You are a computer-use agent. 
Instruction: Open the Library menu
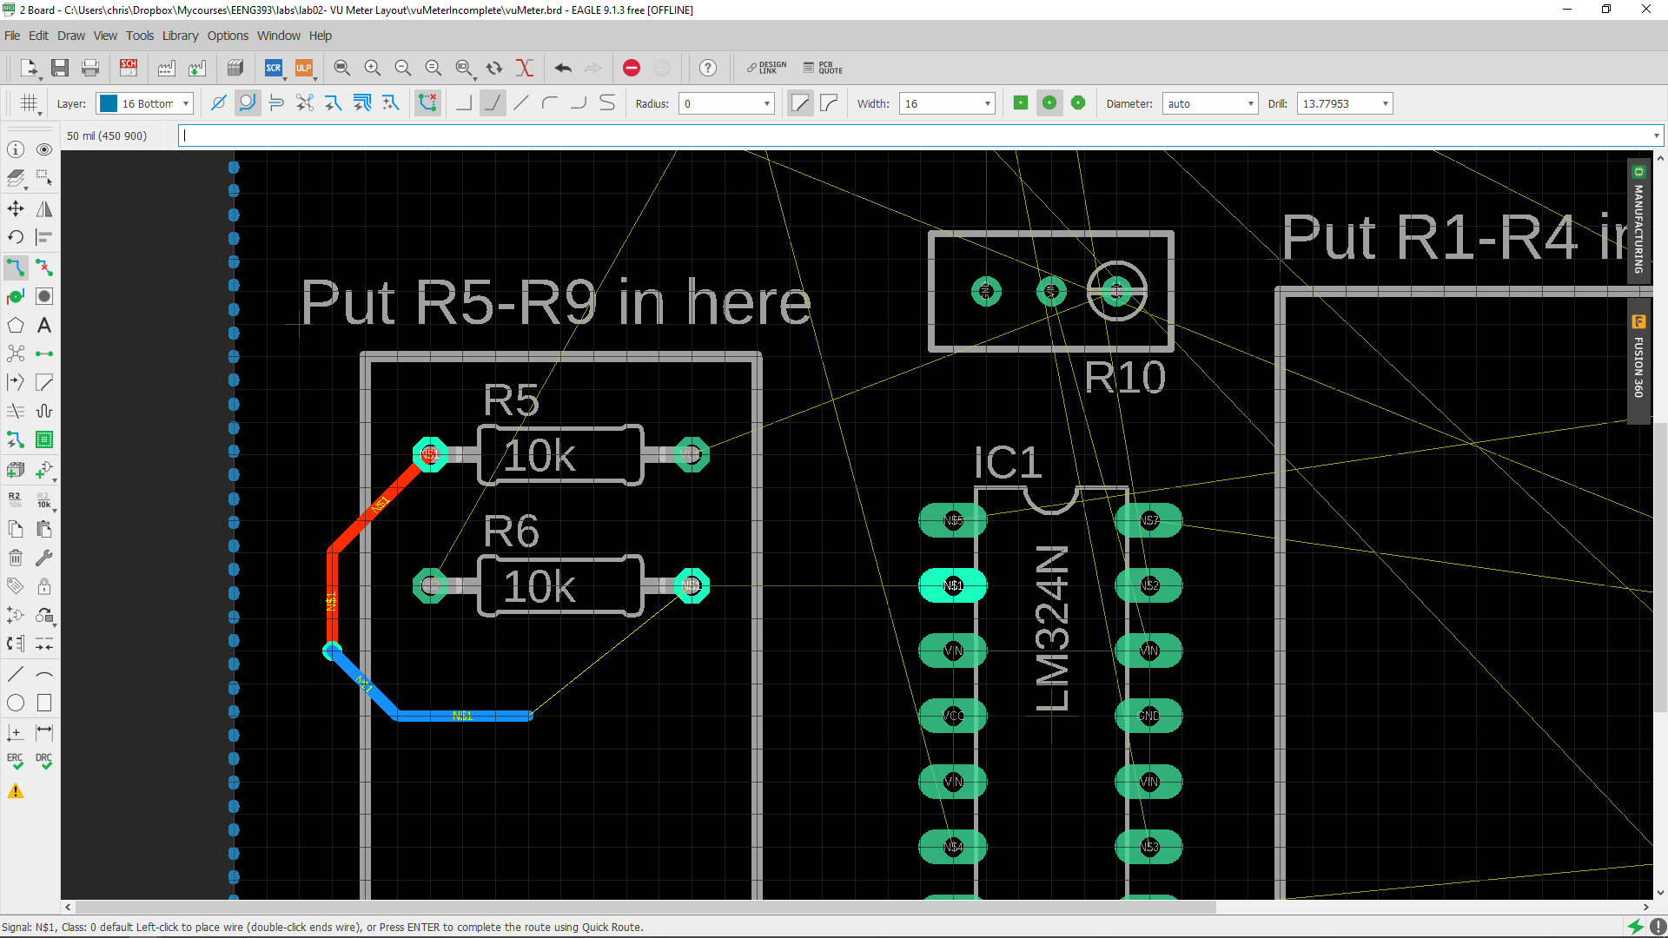coord(180,36)
